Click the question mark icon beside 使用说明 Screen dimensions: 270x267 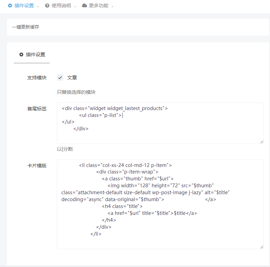tap(47, 6)
